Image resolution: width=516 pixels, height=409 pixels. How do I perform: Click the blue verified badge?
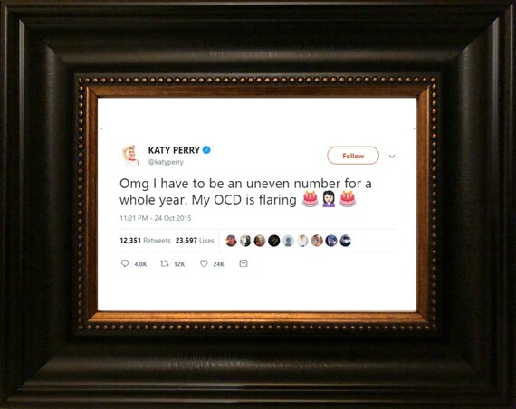tap(206, 150)
